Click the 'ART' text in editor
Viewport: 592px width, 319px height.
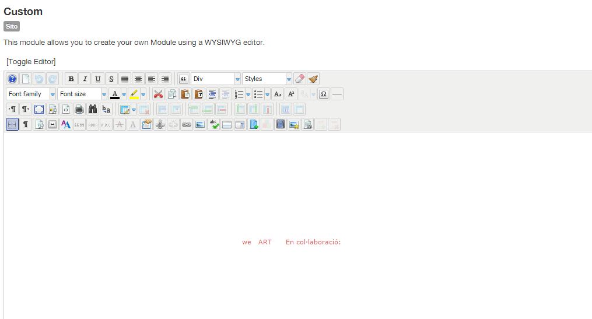coord(265,242)
